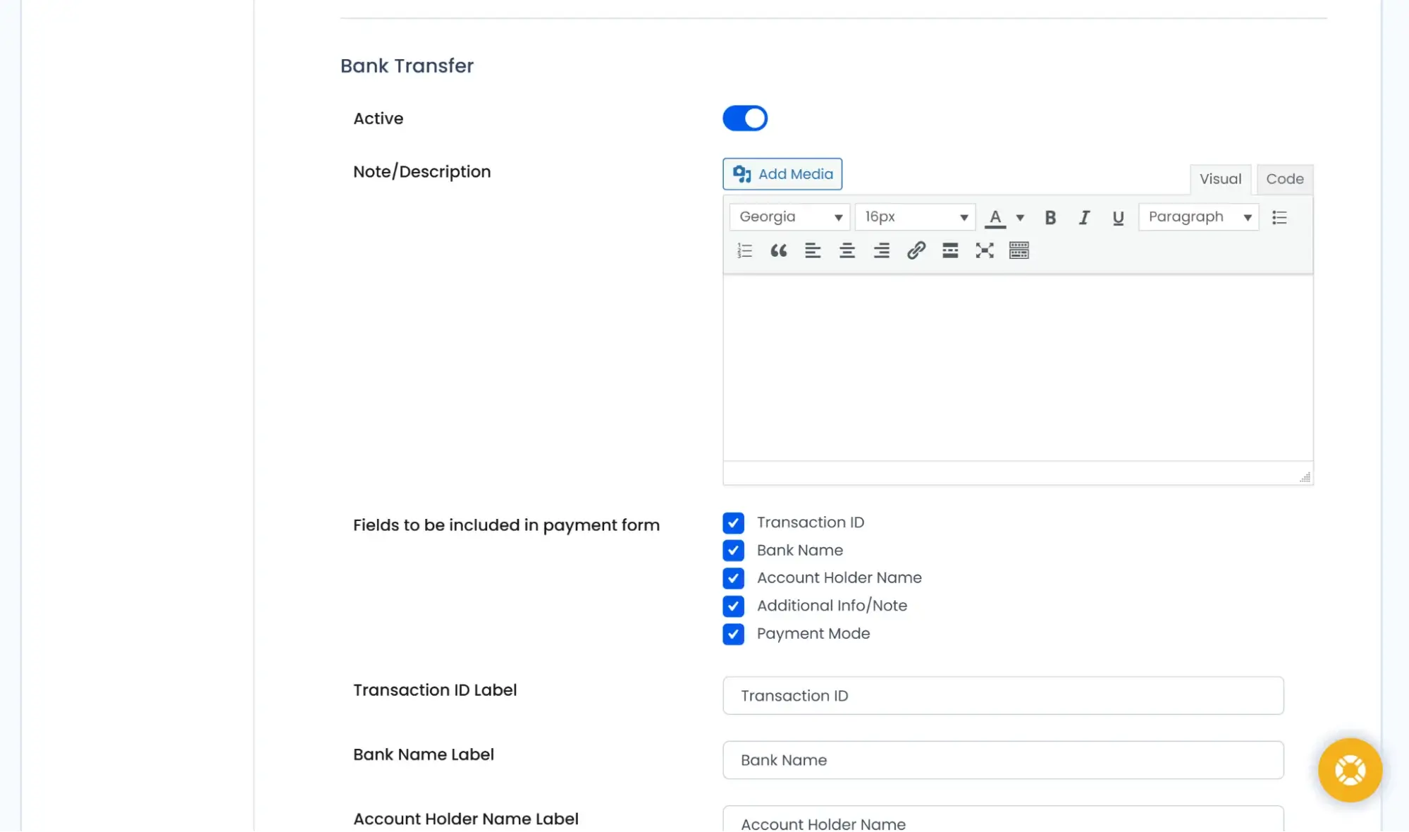Align text left

pyautogui.click(x=813, y=250)
